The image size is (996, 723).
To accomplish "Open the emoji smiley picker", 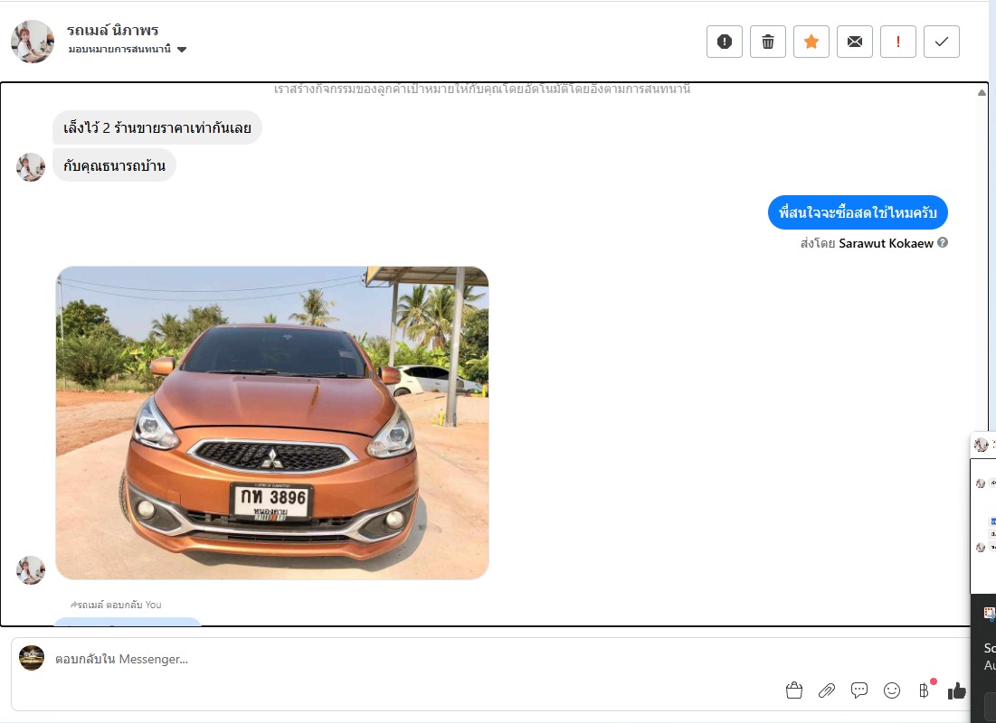I will 892,690.
